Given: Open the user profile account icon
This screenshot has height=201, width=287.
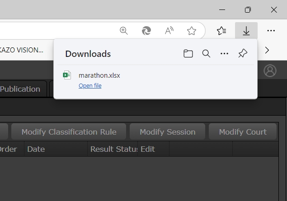Looking at the screenshot, I should tap(270, 71).
